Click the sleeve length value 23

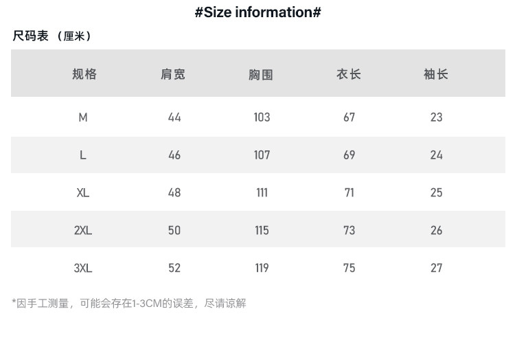(x=437, y=117)
